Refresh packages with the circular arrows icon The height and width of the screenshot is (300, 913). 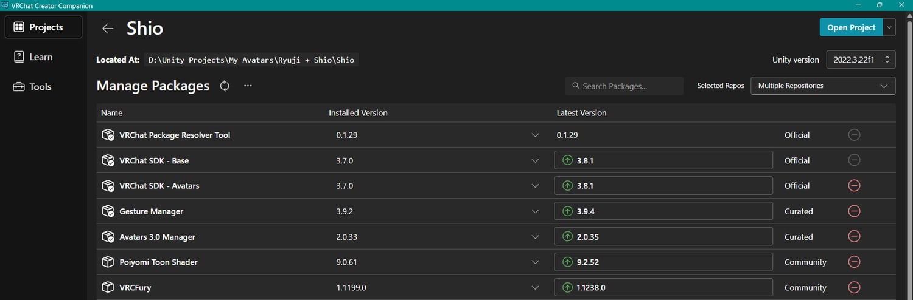pos(225,86)
